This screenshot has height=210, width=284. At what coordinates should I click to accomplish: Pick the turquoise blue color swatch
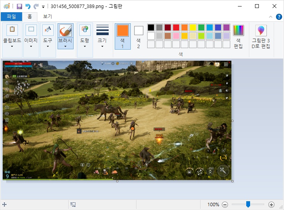pos(210,27)
